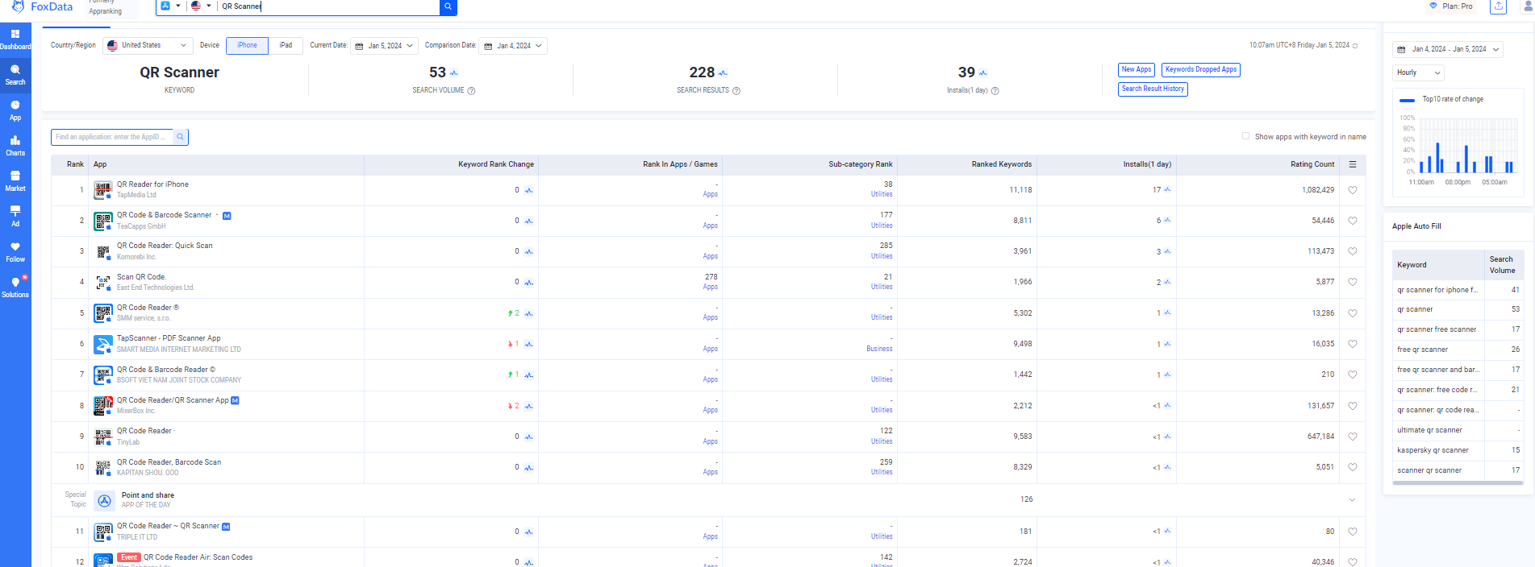Viewport: 1535px width, 567px height.
Task: Sort by Installs(1 day) column header
Action: pyautogui.click(x=1147, y=164)
